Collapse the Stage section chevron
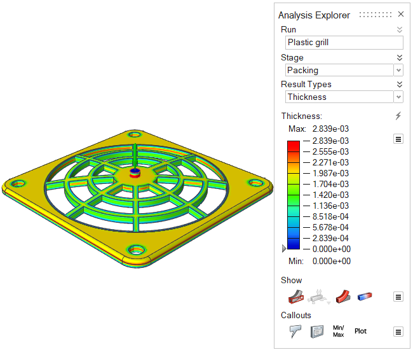Image resolution: width=413 pixels, height=350 pixels. pyautogui.click(x=399, y=57)
